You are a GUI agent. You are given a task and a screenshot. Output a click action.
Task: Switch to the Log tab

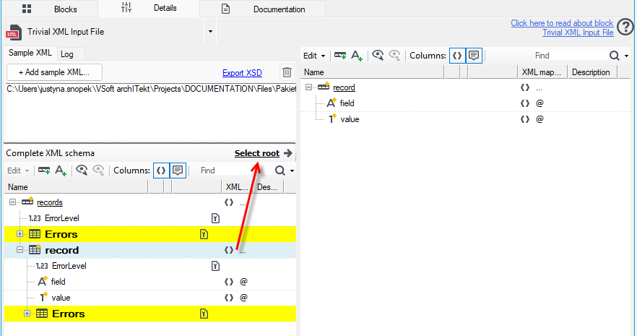(67, 54)
